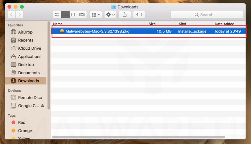251x144 pixels.
Task: Eject the Google C... device
Action: (x=43, y=105)
